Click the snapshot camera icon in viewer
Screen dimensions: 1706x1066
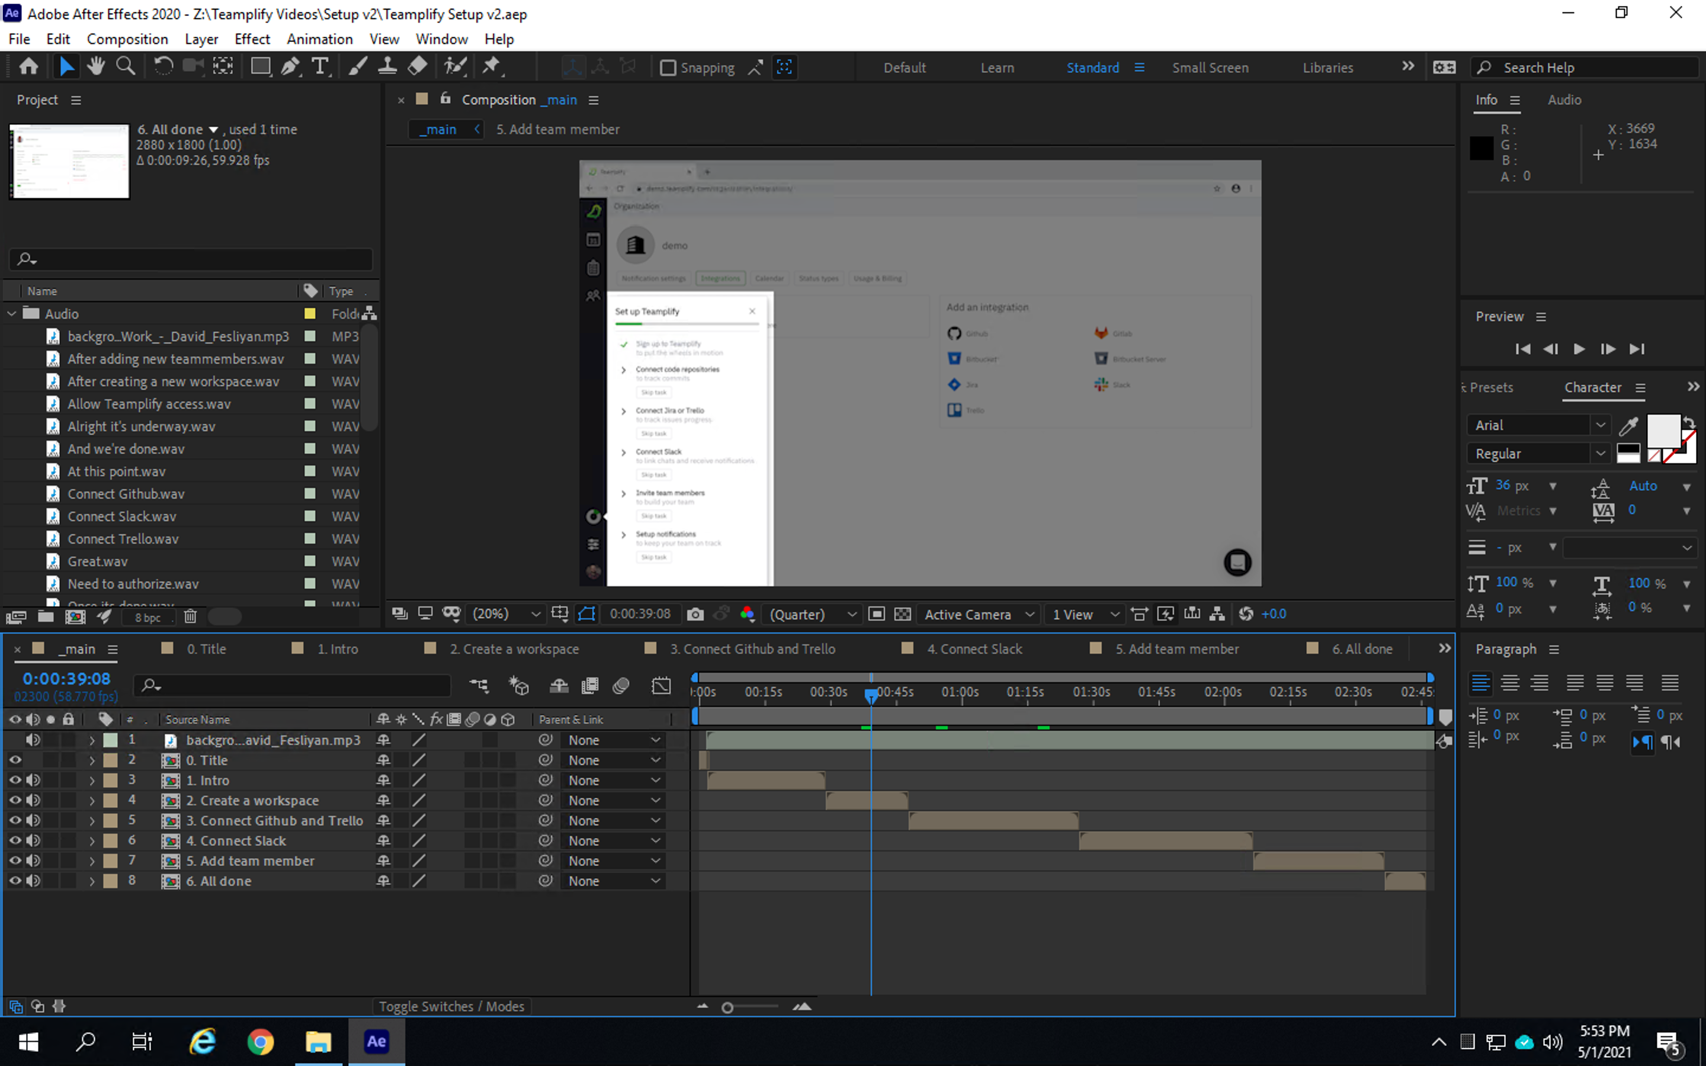pos(695,614)
